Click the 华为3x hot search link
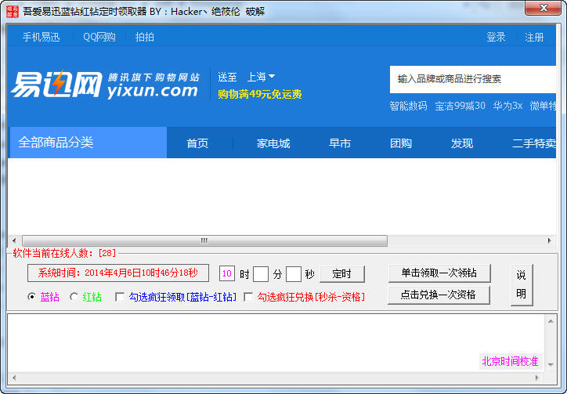 (507, 106)
